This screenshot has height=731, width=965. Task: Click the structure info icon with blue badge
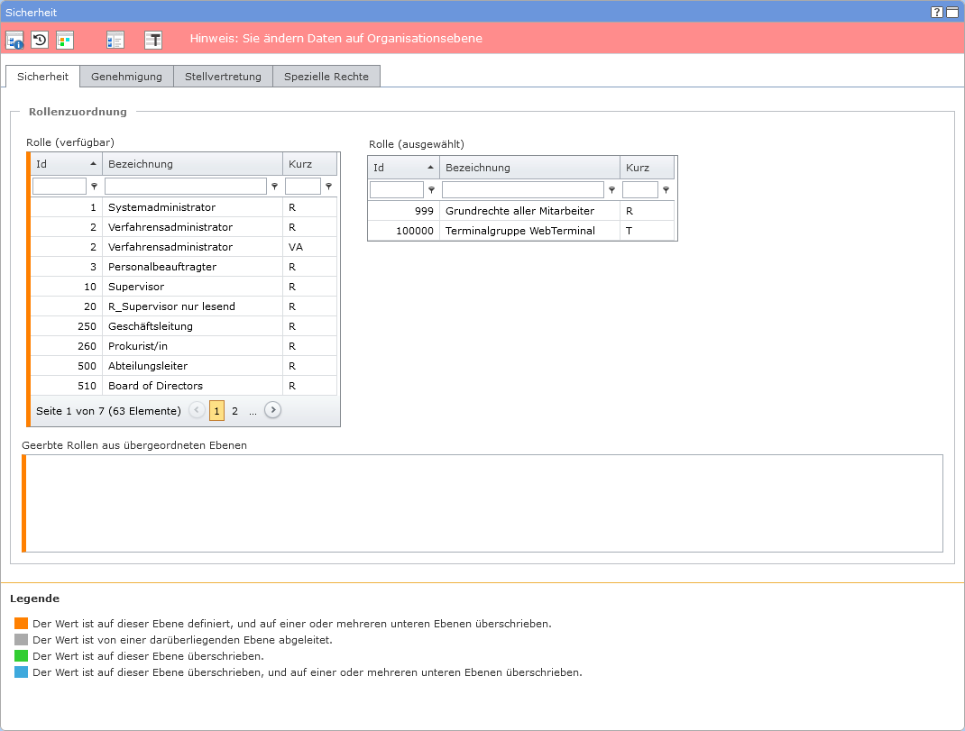coord(14,40)
